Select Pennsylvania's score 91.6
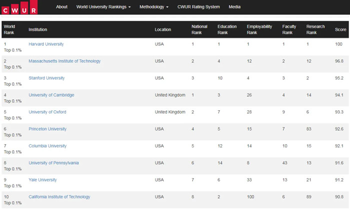This screenshot has width=350, height=210. [x=339, y=163]
